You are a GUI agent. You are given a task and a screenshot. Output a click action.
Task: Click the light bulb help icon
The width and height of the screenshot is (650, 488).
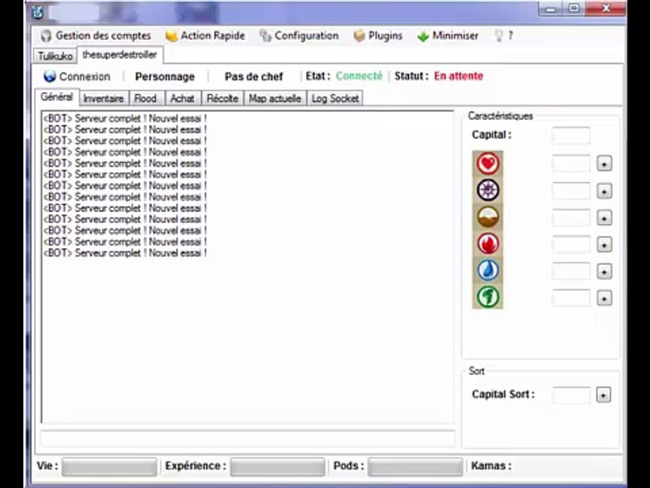[499, 36]
